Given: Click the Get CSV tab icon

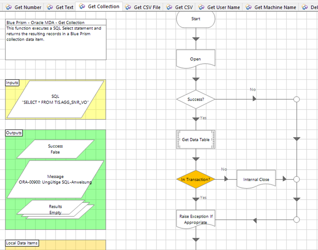Looking at the screenshot, I should click(169, 7).
